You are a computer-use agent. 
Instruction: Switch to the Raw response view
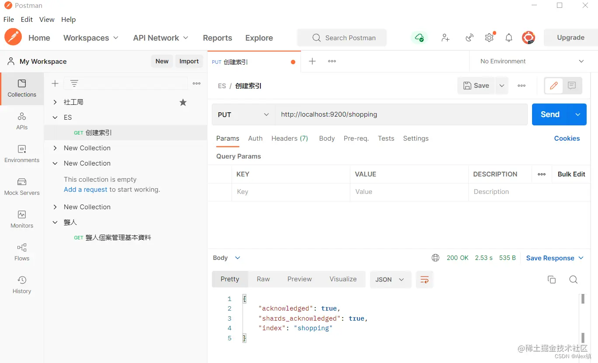[x=263, y=279]
